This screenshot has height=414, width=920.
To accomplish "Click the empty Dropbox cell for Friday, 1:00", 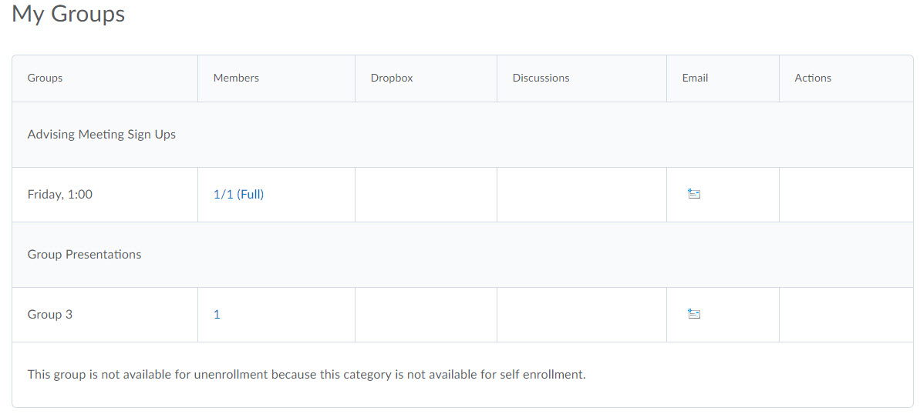I will (x=426, y=195).
